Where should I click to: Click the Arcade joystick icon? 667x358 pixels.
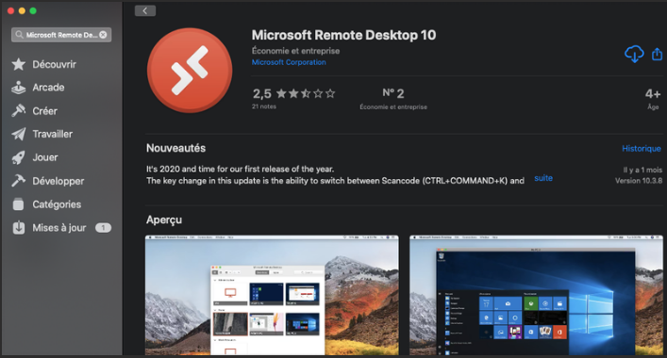[18, 88]
